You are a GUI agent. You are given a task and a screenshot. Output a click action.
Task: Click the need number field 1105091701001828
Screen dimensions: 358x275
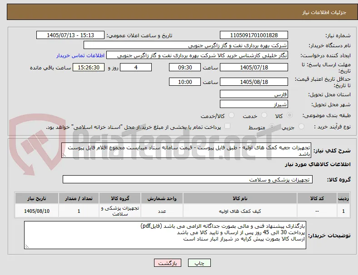[x=254, y=35]
